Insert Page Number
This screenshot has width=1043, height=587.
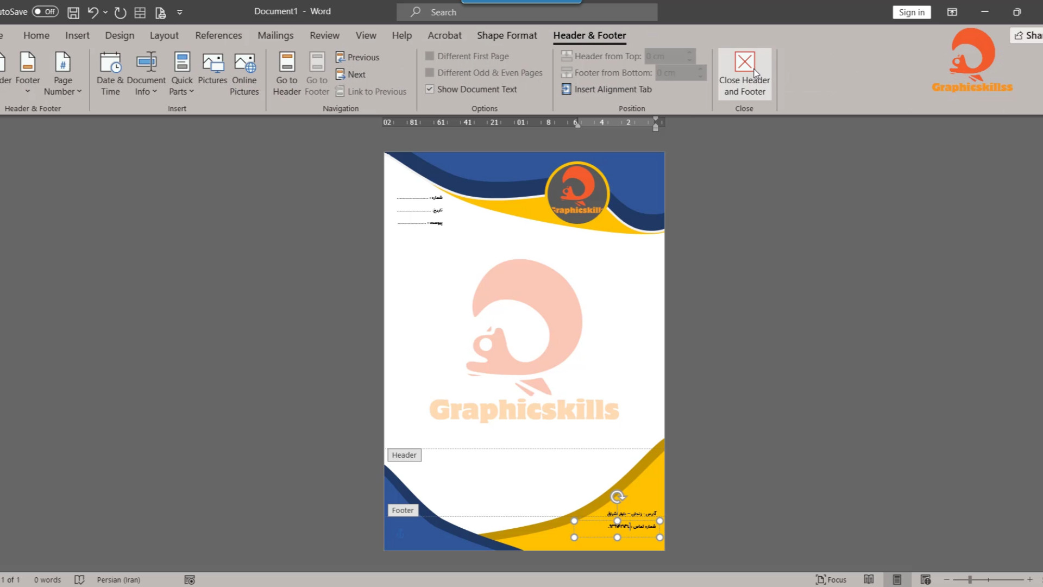pos(62,74)
